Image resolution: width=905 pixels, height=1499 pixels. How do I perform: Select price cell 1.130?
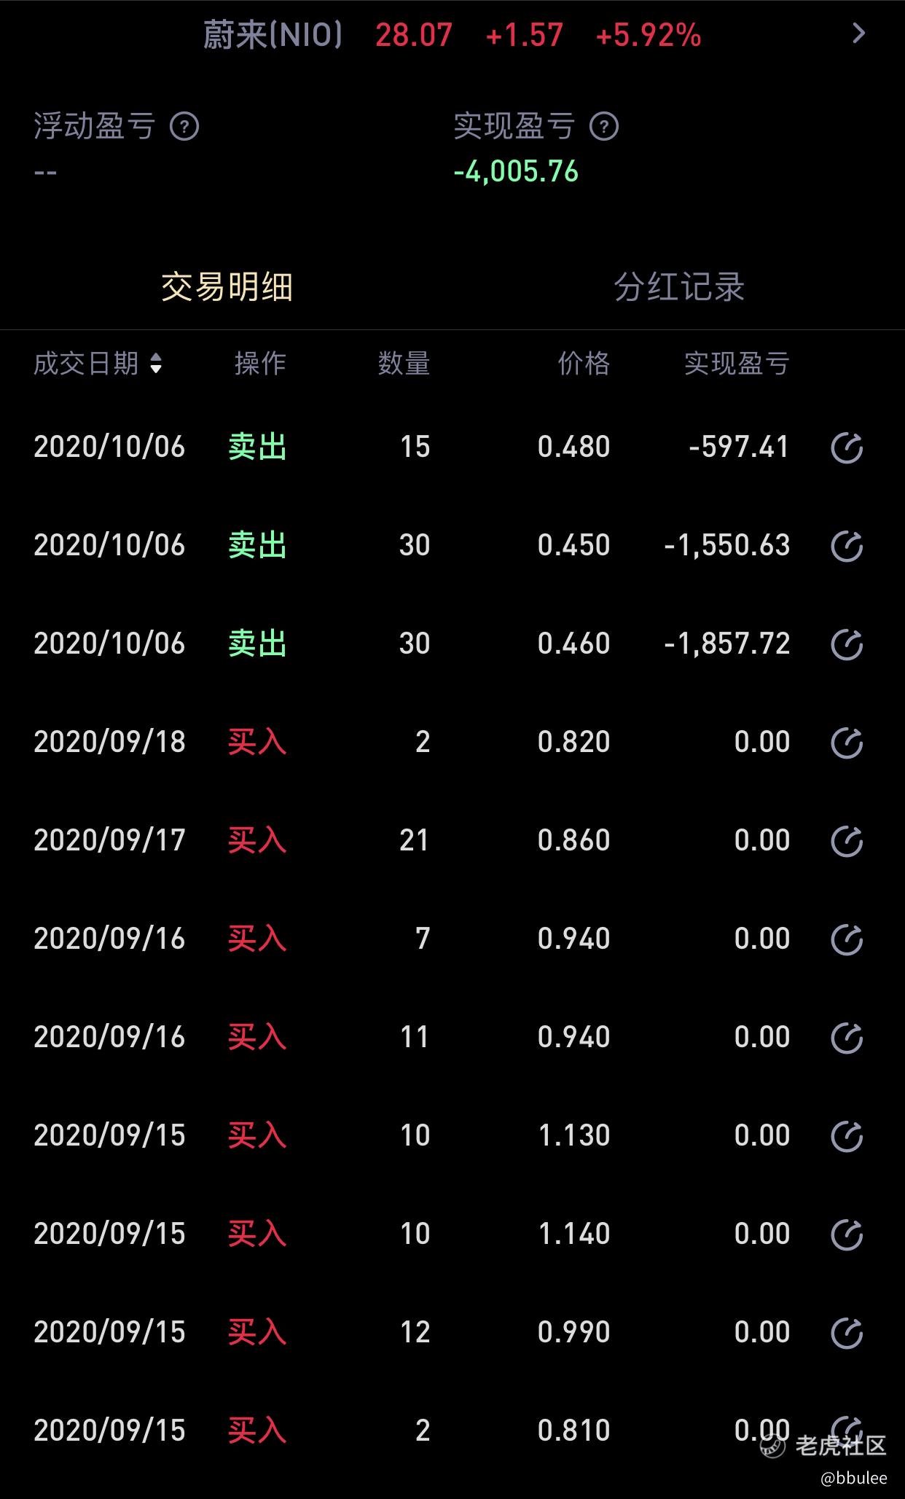click(574, 1135)
